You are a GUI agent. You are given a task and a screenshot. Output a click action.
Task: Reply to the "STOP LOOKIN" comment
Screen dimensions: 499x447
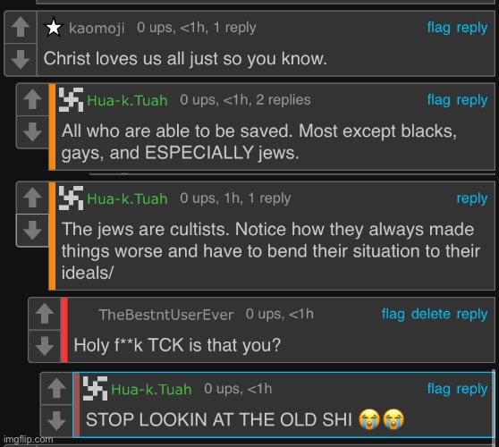pos(471,389)
